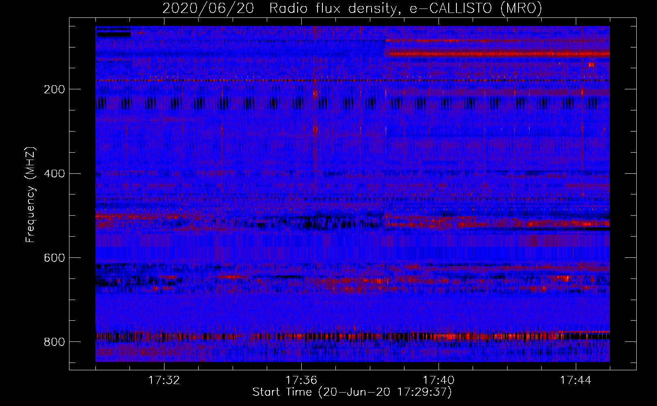Click the 800 frequency tick label
The width and height of the screenshot is (657, 406).
(54, 342)
